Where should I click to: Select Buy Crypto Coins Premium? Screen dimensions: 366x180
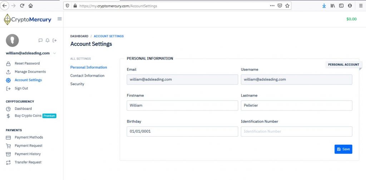31,116
